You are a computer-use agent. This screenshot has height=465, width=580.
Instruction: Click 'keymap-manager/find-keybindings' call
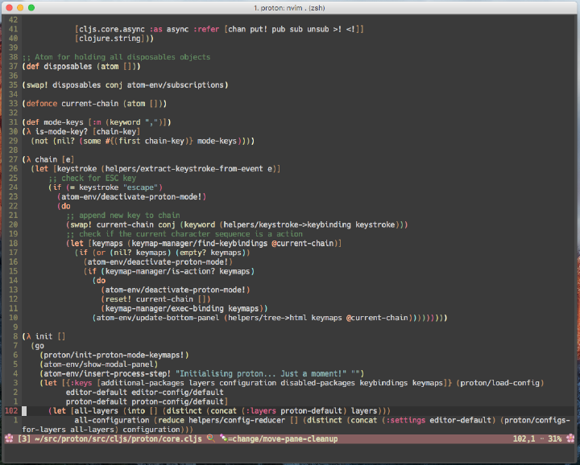(200, 243)
